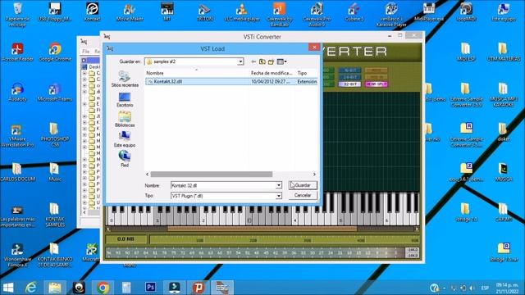Toggle the middle orange option above MONO SPLIT

click(x=377, y=77)
